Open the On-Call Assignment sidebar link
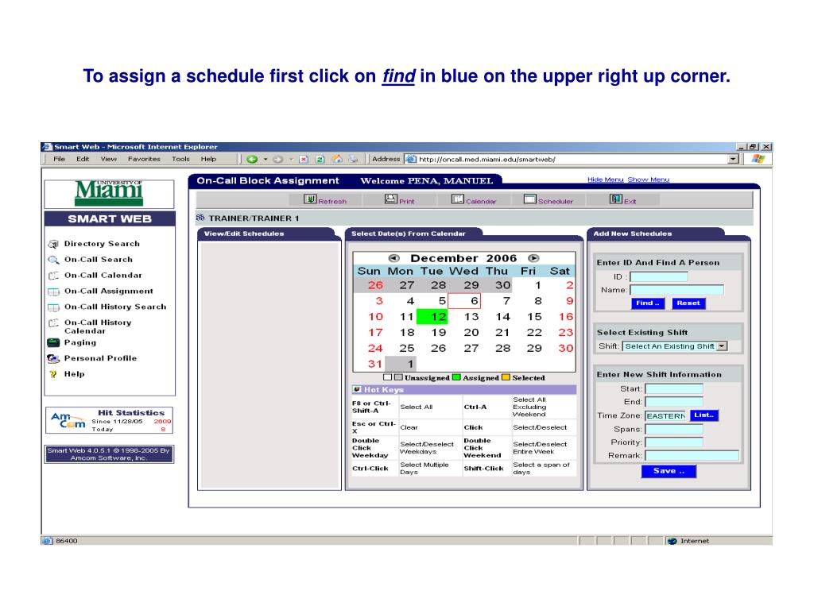Viewport: 814px width, 610px height. click(108, 291)
